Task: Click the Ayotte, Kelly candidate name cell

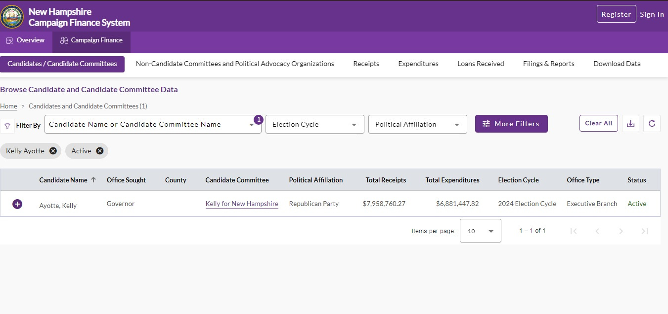Action: [x=58, y=206]
